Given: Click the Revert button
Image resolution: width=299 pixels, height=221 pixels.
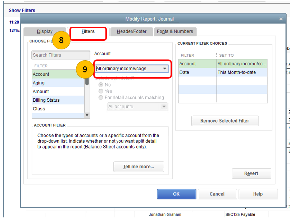Looking at the screenshot, I should (251, 173).
